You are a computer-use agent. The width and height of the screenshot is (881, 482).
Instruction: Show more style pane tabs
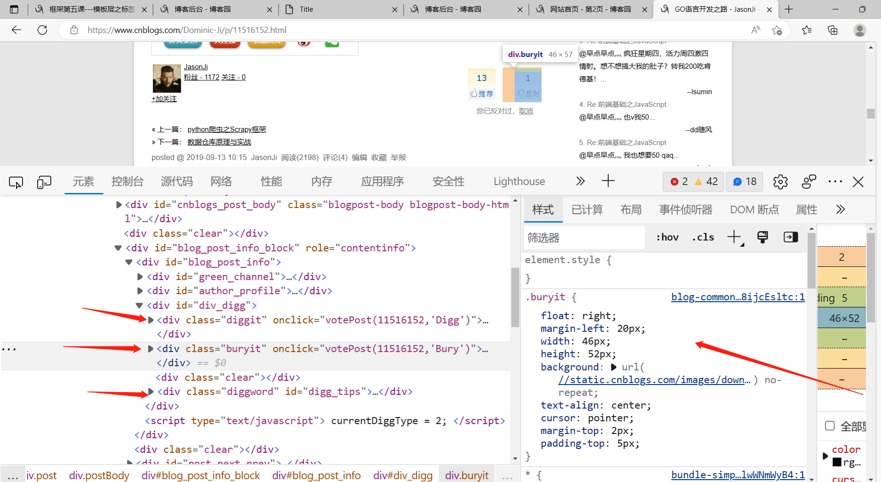pyautogui.click(x=841, y=209)
